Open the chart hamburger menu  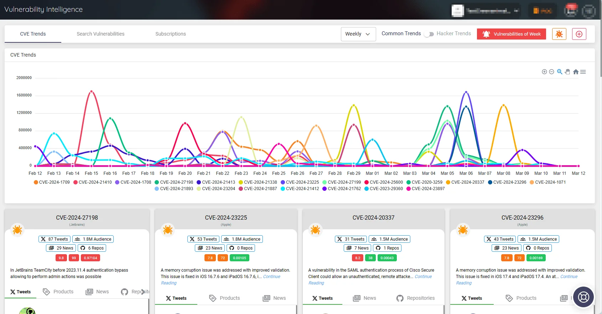(583, 72)
